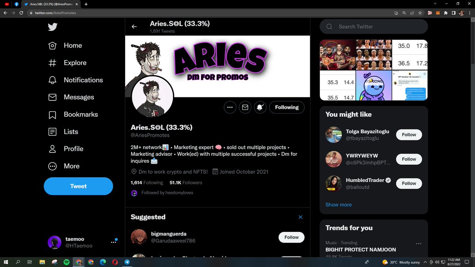Close the Aries.SOL Twitter tab

[x=77, y=4]
